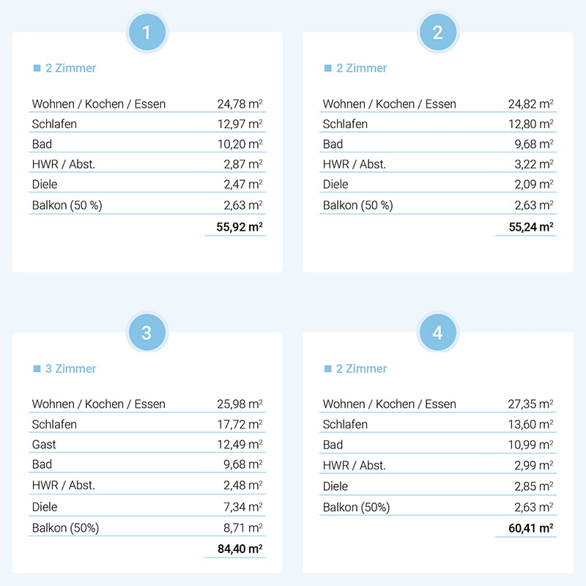
Task: Click blue square bullet in apartment 2
Action: coord(327,68)
